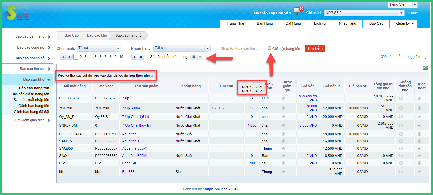
Task: Toggle 'Kích hoạt' checkbox for 7 up row
Action: (x=419, y=98)
